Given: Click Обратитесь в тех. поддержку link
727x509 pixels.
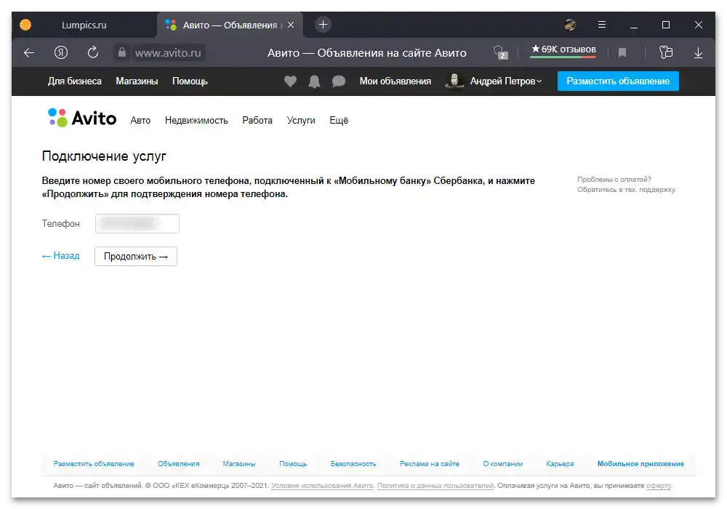Looking at the screenshot, I should [627, 190].
